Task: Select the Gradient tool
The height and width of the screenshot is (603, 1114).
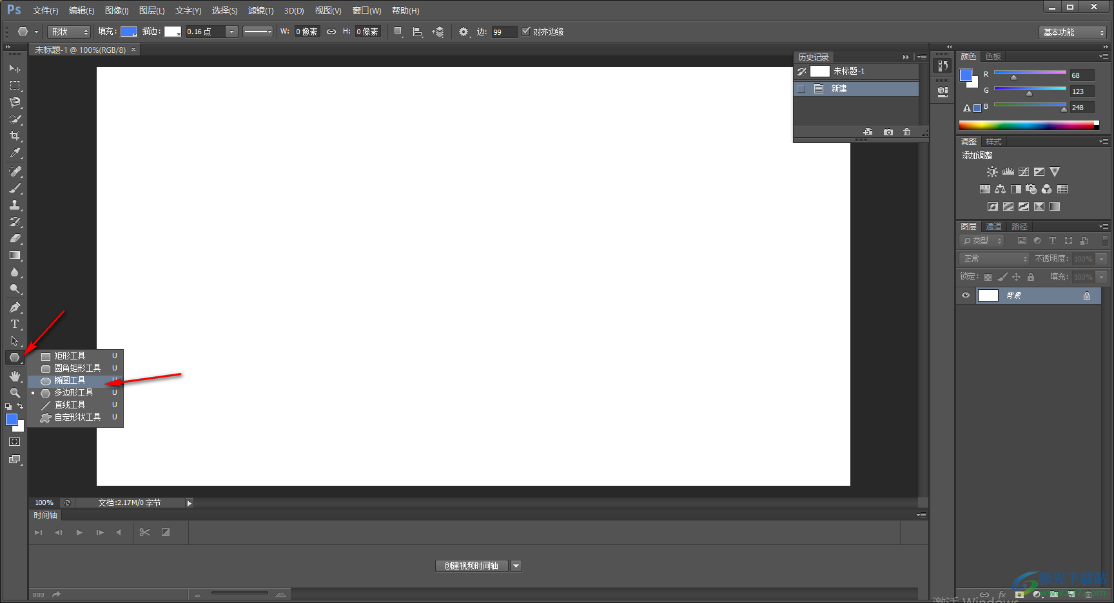Action: [x=14, y=255]
